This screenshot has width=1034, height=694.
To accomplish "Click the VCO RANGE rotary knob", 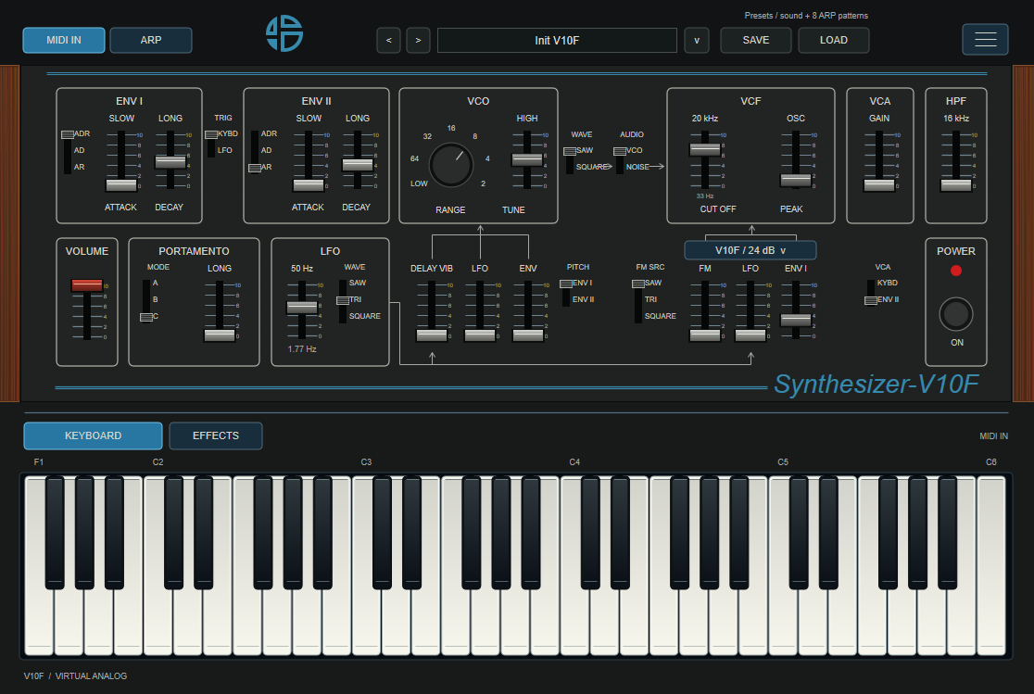I will [451, 164].
